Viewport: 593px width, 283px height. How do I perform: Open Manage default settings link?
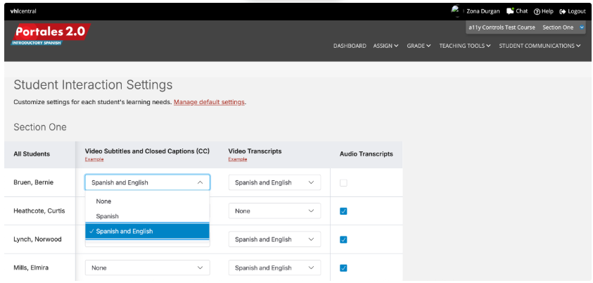coord(209,102)
